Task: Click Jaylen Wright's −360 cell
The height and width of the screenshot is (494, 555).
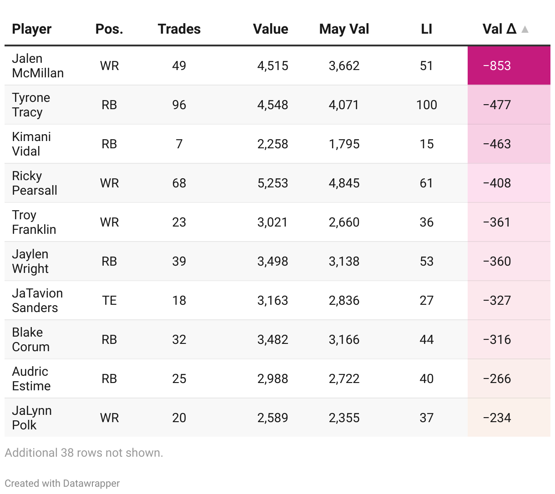Action: 497,262
